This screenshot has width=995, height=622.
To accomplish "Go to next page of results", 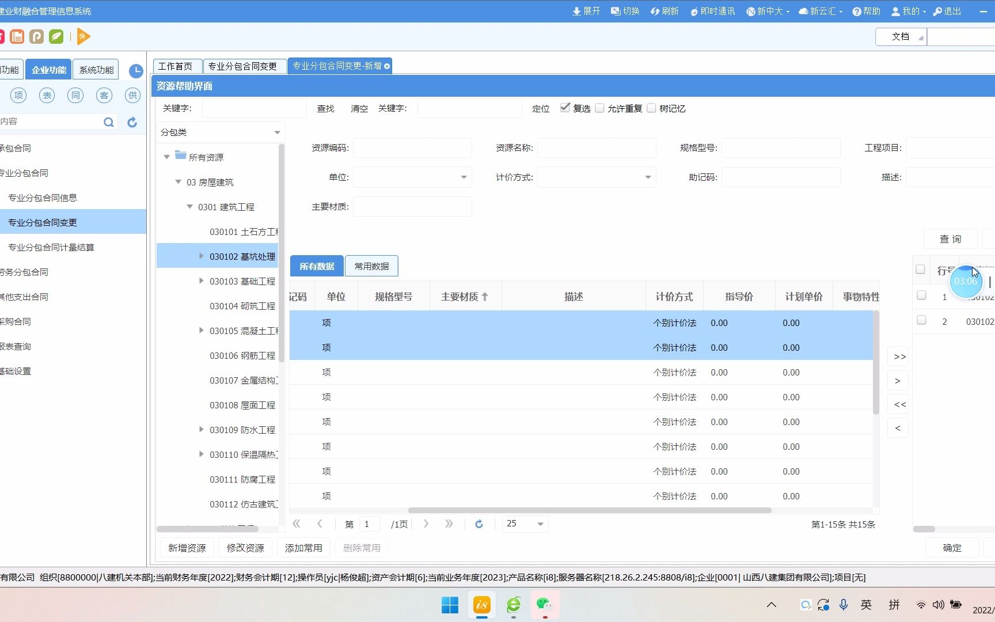I will click(x=426, y=524).
